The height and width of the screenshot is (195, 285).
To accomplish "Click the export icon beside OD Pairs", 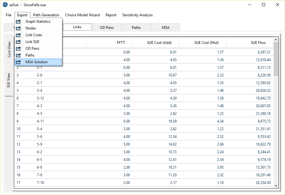I will (19, 49).
